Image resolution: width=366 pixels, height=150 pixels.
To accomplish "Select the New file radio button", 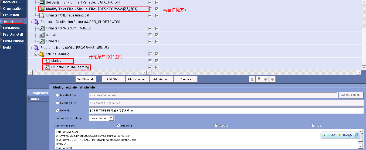I will [x=57, y=111].
